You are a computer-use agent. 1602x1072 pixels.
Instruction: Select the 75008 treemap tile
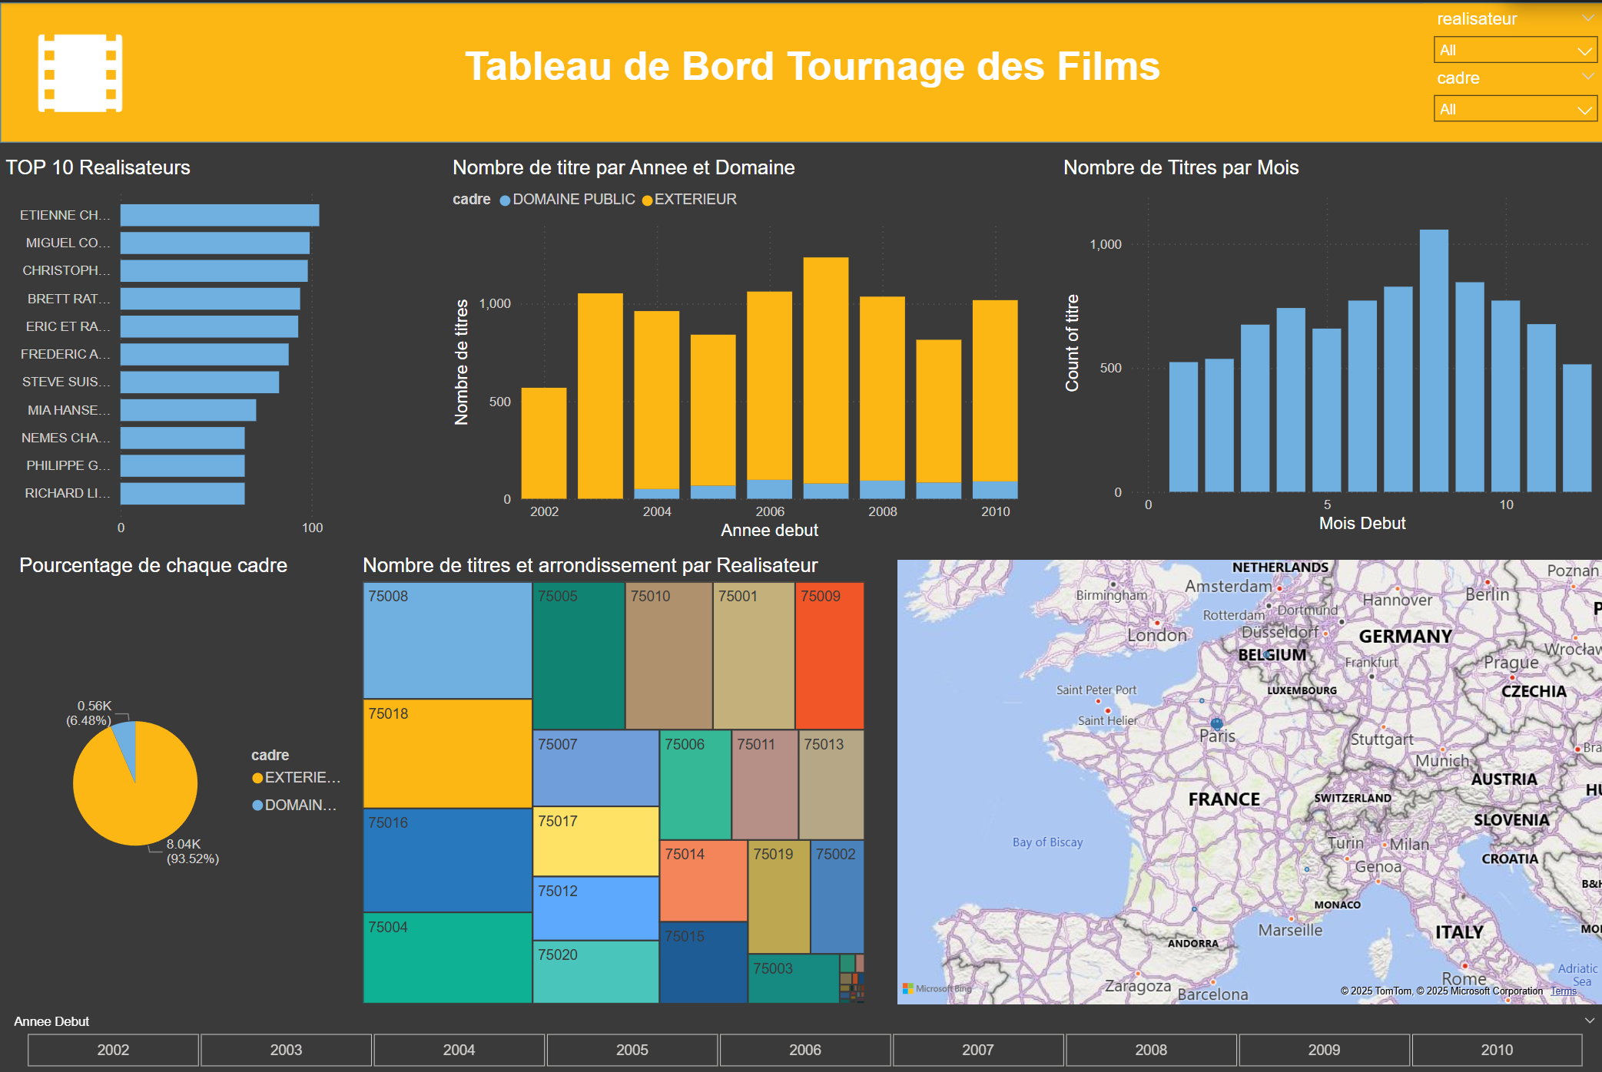pos(447,641)
